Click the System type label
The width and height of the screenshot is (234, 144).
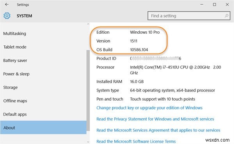click(x=108, y=90)
